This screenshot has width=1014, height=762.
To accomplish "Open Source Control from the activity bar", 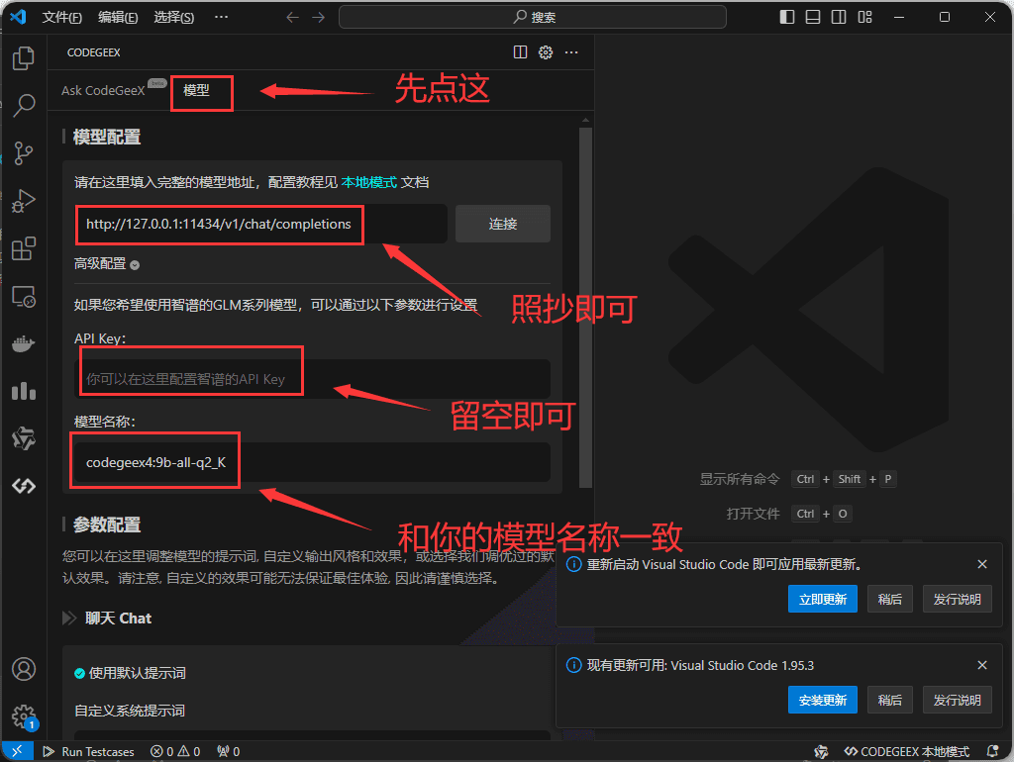I will pyautogui.click(x=23, y=153).
